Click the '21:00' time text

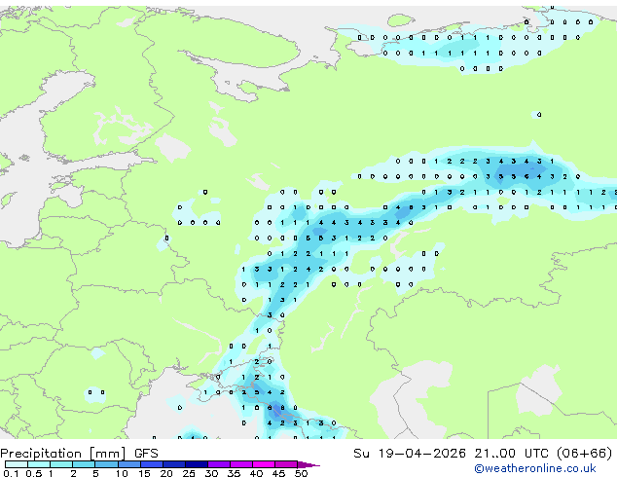click(494, 454)
